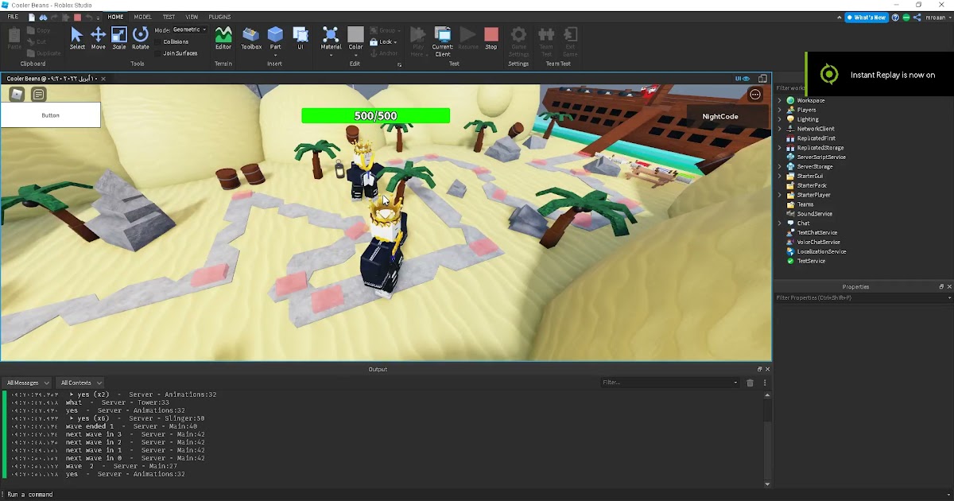Open the UI insert tool
The image size is (954, 501).
pos(301,37)
